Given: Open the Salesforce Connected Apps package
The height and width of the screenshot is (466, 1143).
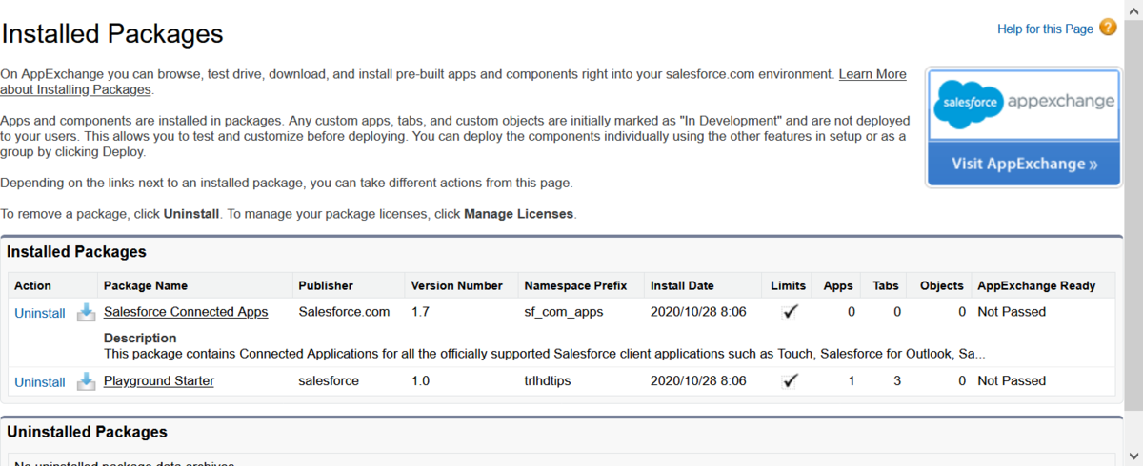Looking at the screenshot, I should [186, 312].
